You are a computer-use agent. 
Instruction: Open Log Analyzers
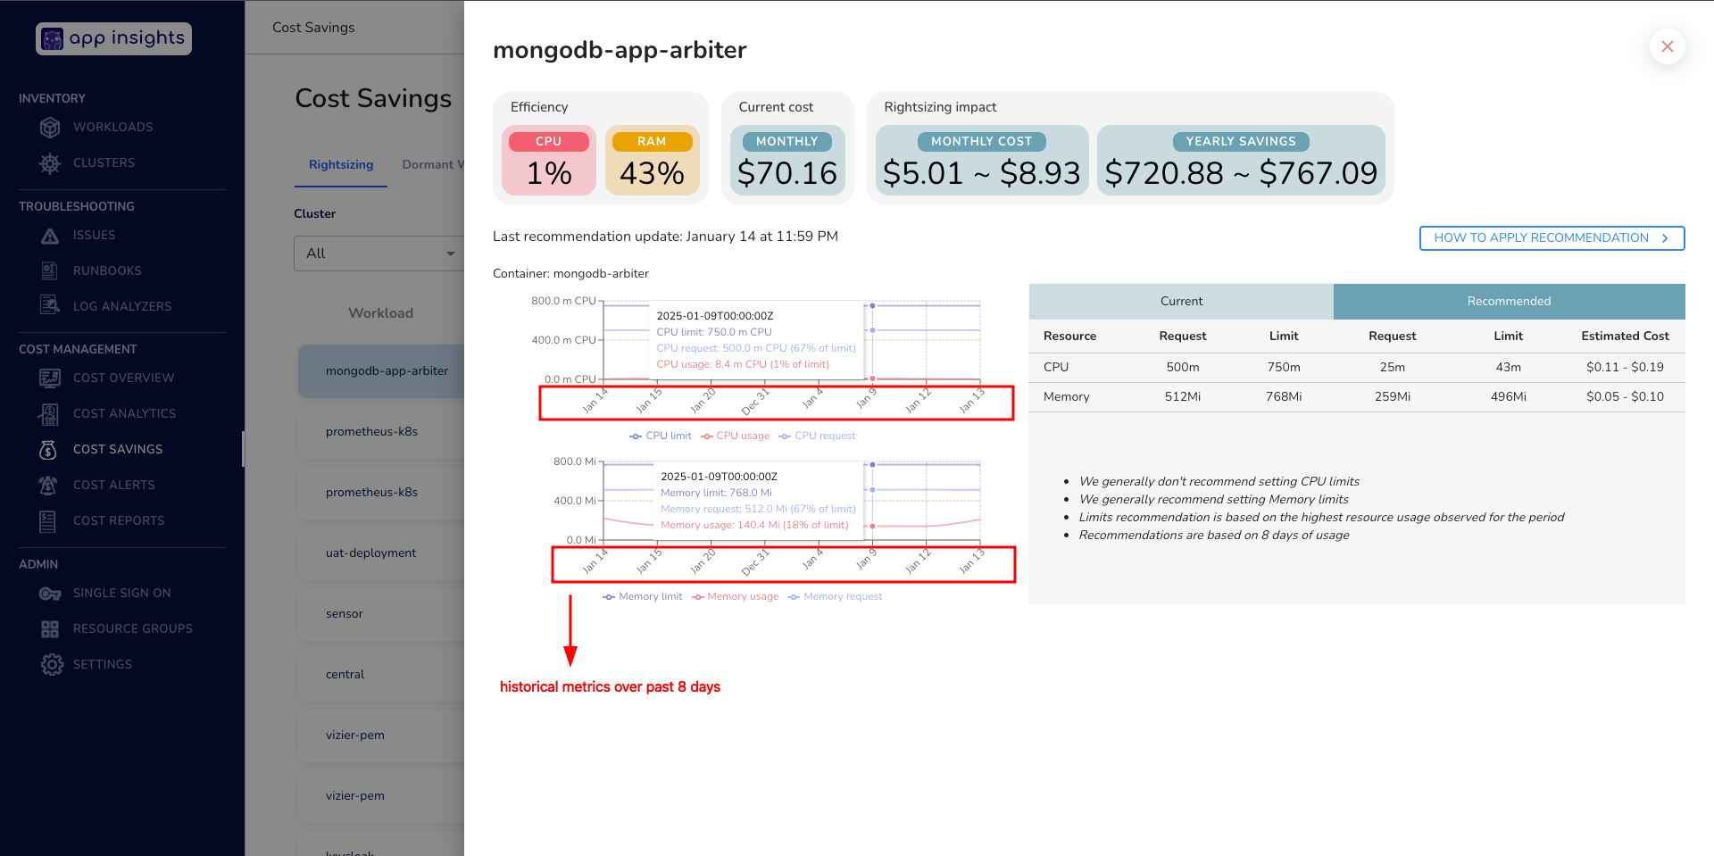[x=122, y=306]
